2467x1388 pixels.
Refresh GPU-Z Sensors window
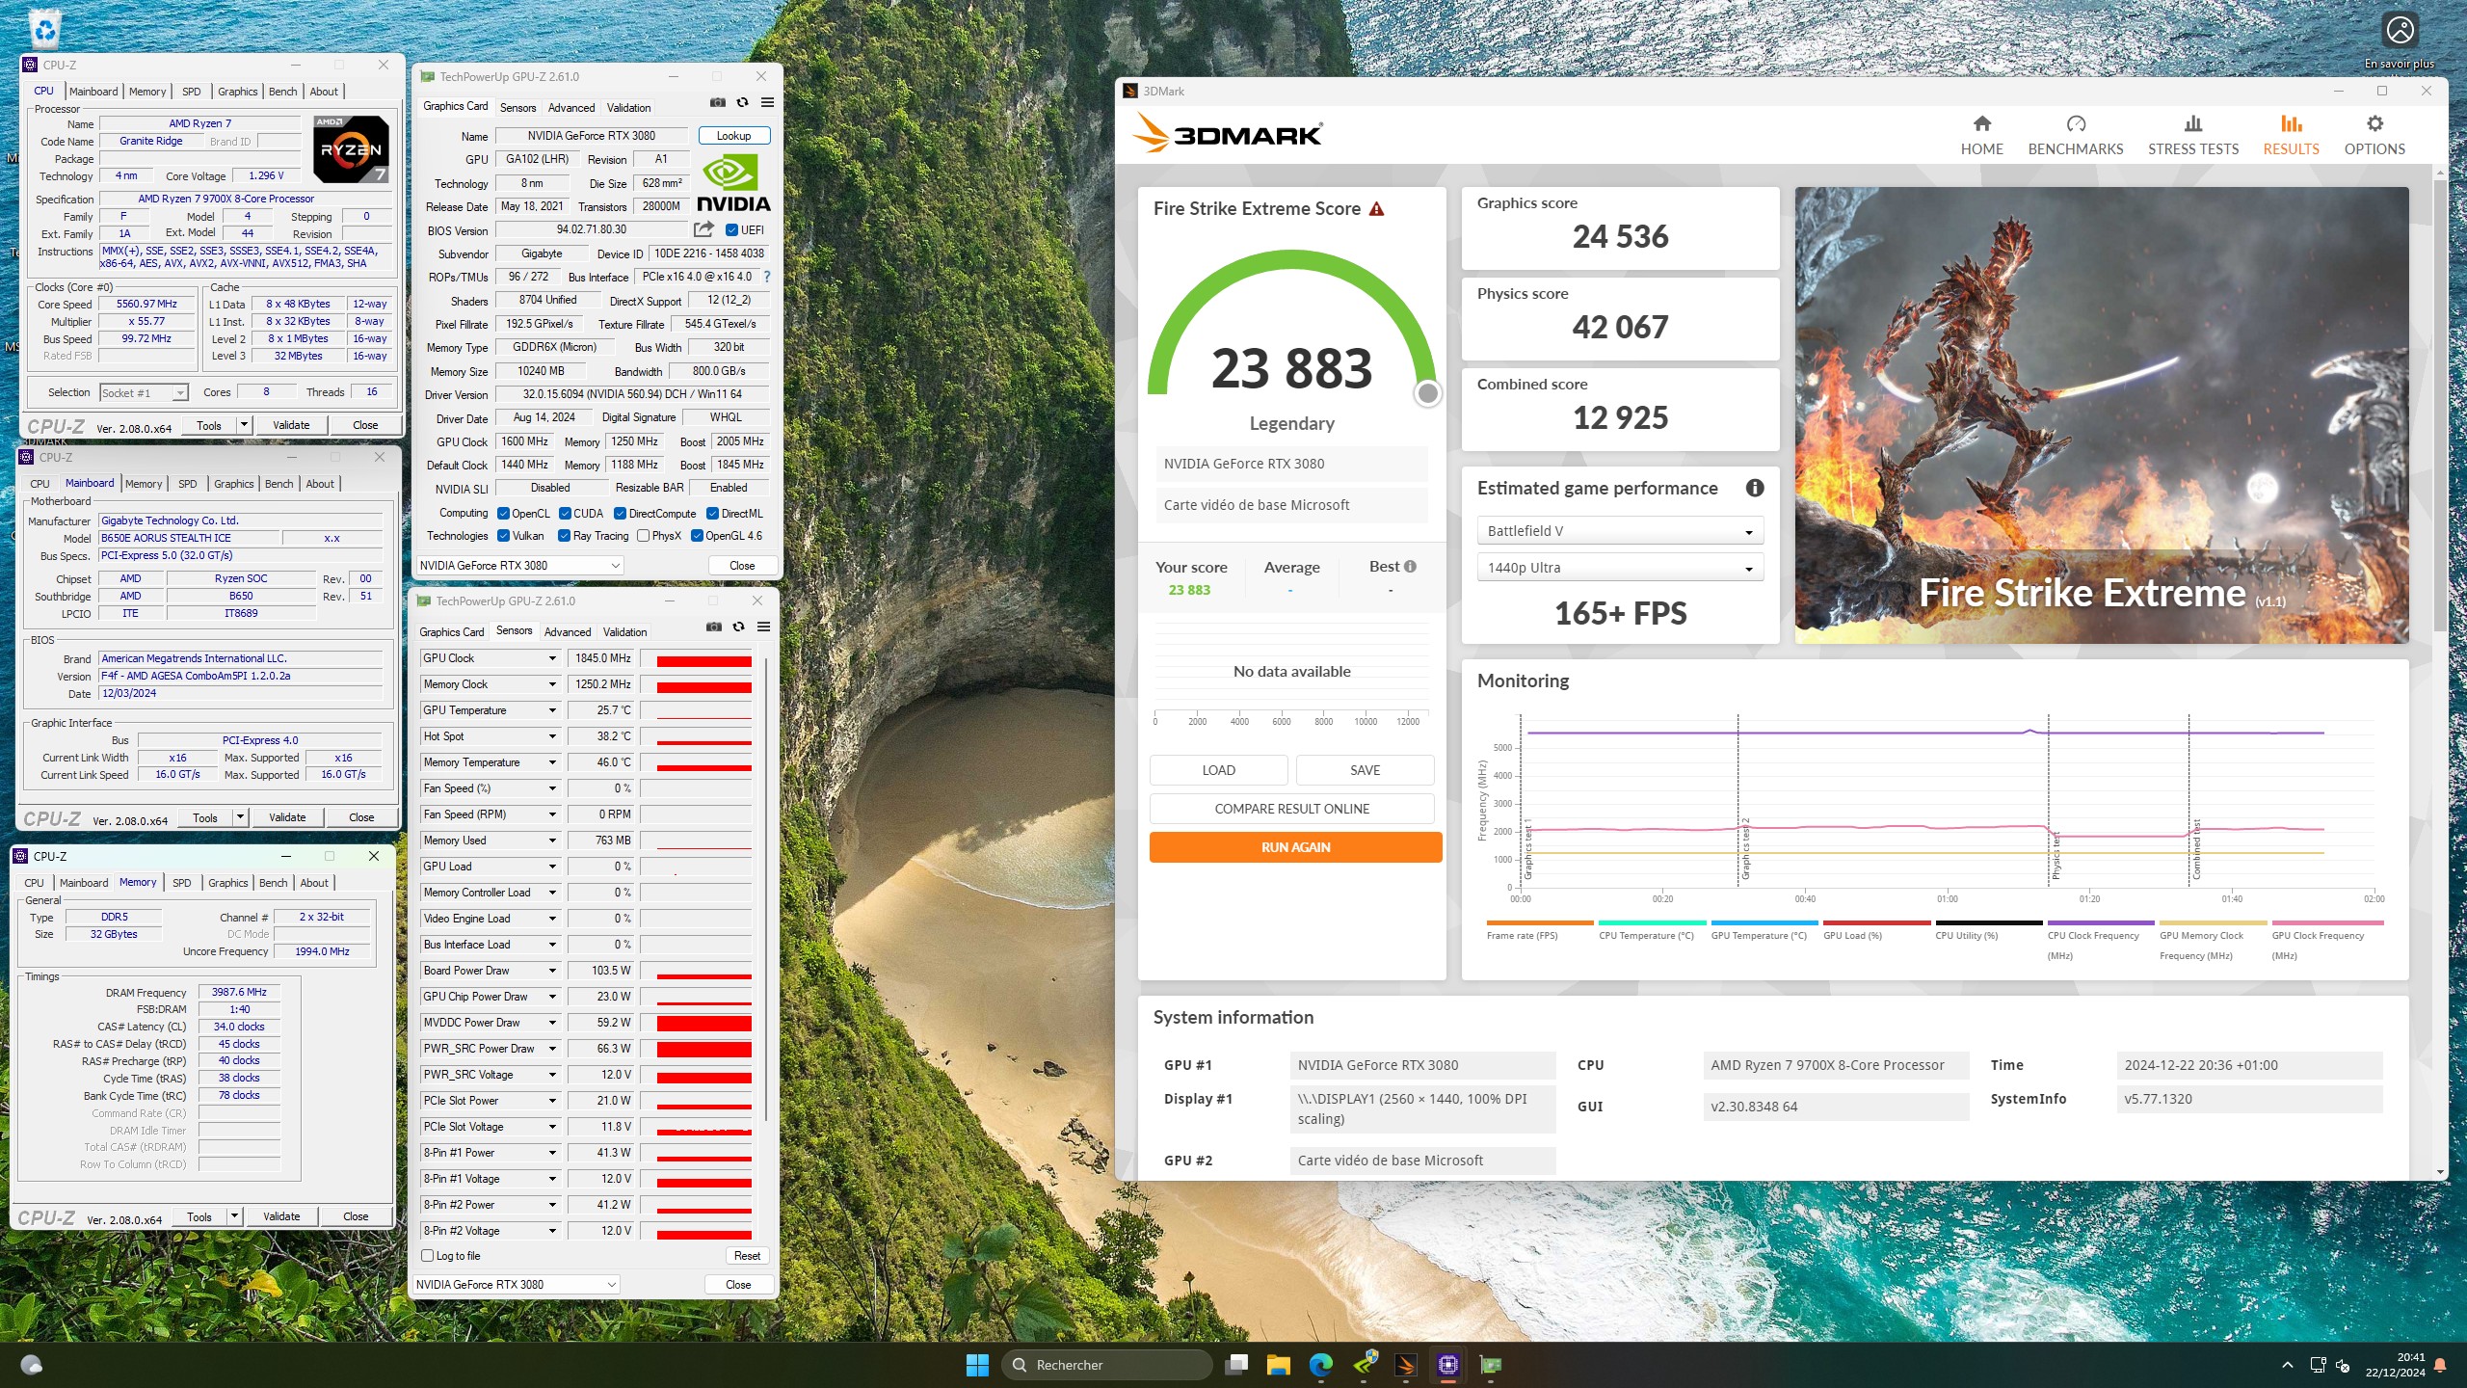(738, 627)
